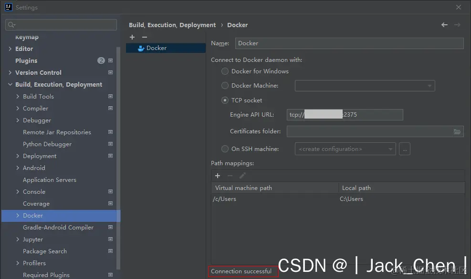Image resolution: width=471 pixels, height=279 pixels.
Task: Select the Docker Machine radio button
Action: pos(225,86)
